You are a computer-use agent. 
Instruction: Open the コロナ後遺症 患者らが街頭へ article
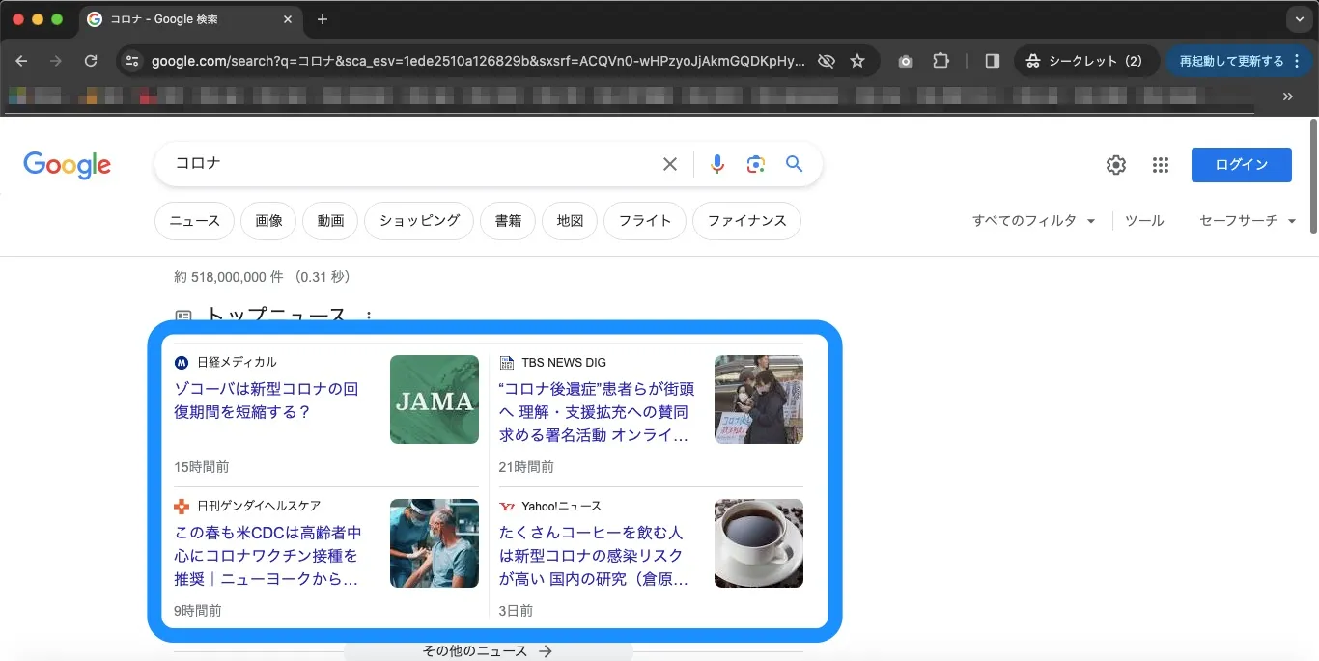tap(596, 412)
